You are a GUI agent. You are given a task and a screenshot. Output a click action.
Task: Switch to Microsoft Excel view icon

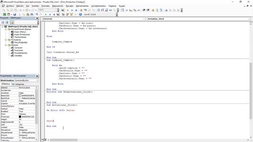point(4,14)
